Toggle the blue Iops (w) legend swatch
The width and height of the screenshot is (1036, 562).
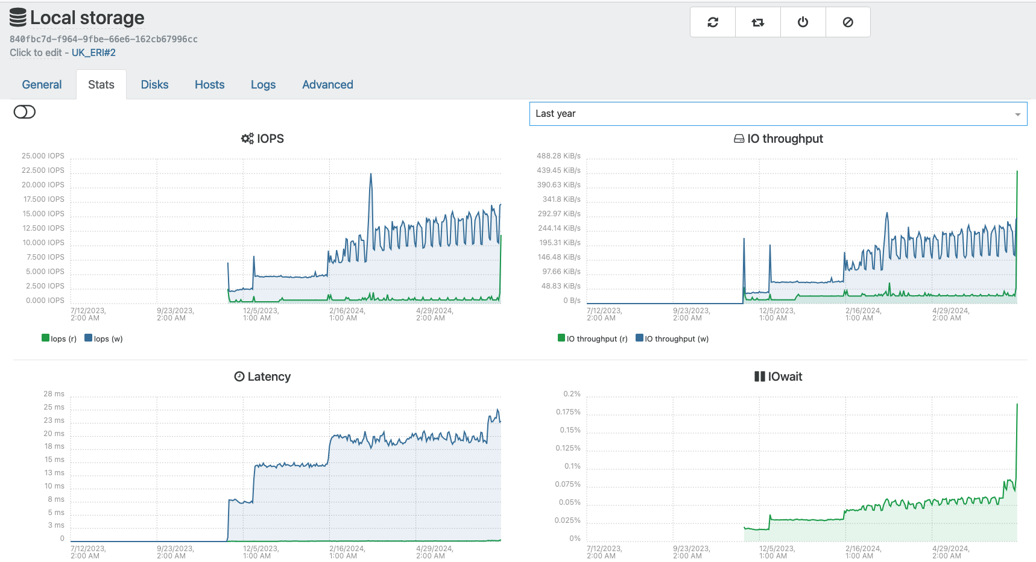88,338
